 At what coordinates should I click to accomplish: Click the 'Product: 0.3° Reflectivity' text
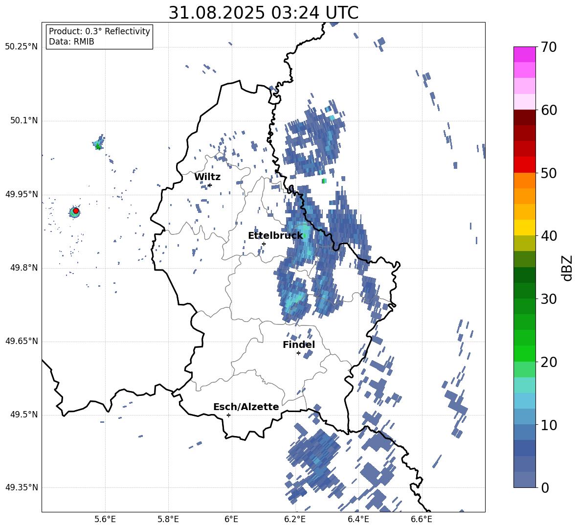tap(99, 31)
